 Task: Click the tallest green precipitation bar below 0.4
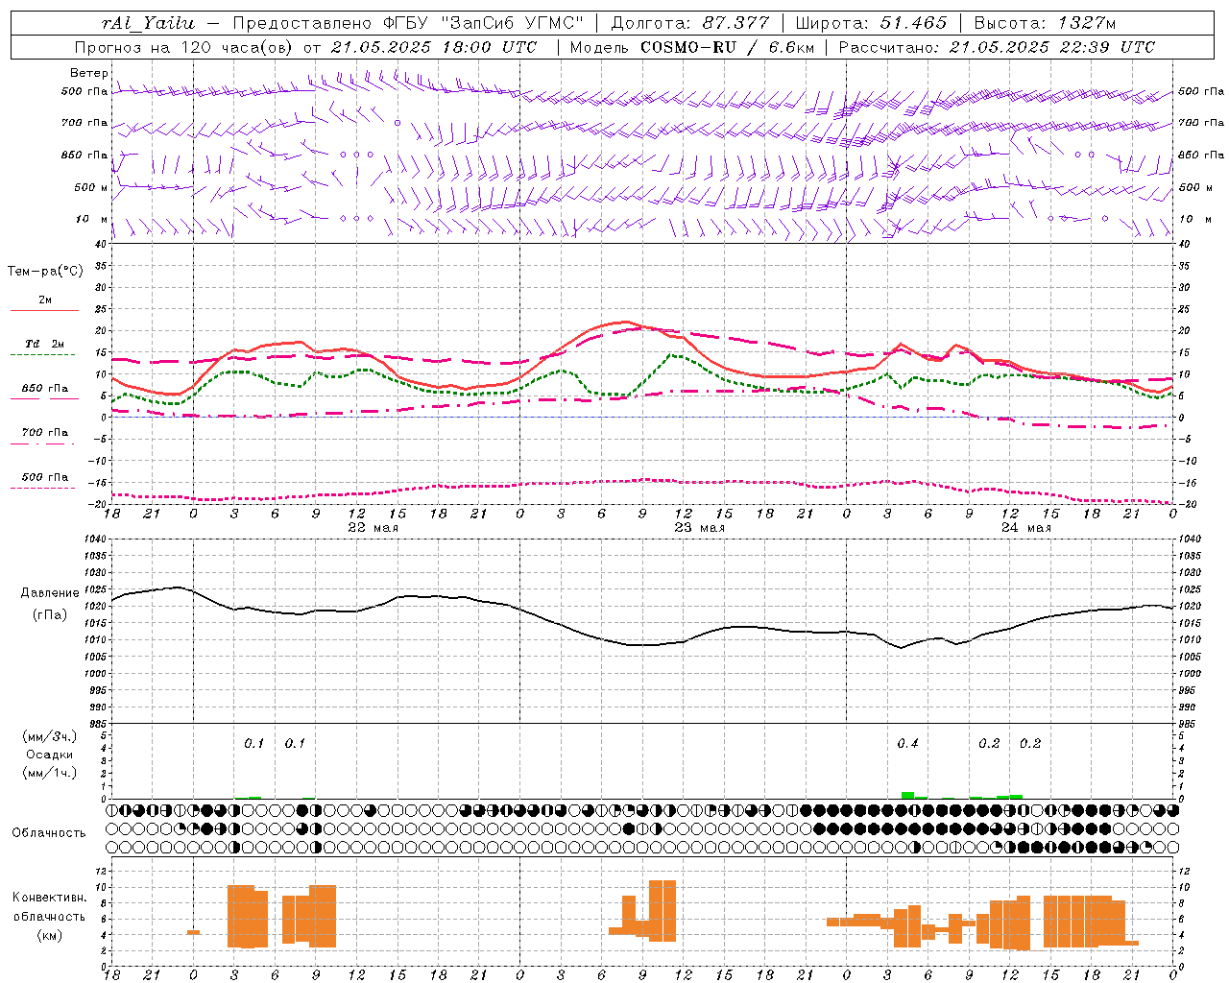(x=907, y=795)
